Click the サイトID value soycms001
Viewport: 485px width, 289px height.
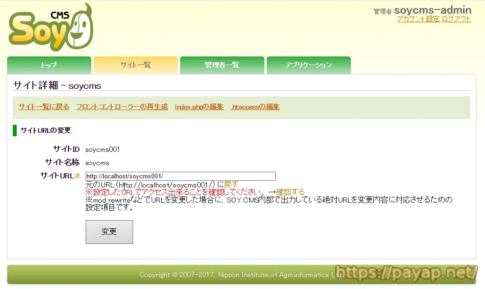tap(103, 149)
